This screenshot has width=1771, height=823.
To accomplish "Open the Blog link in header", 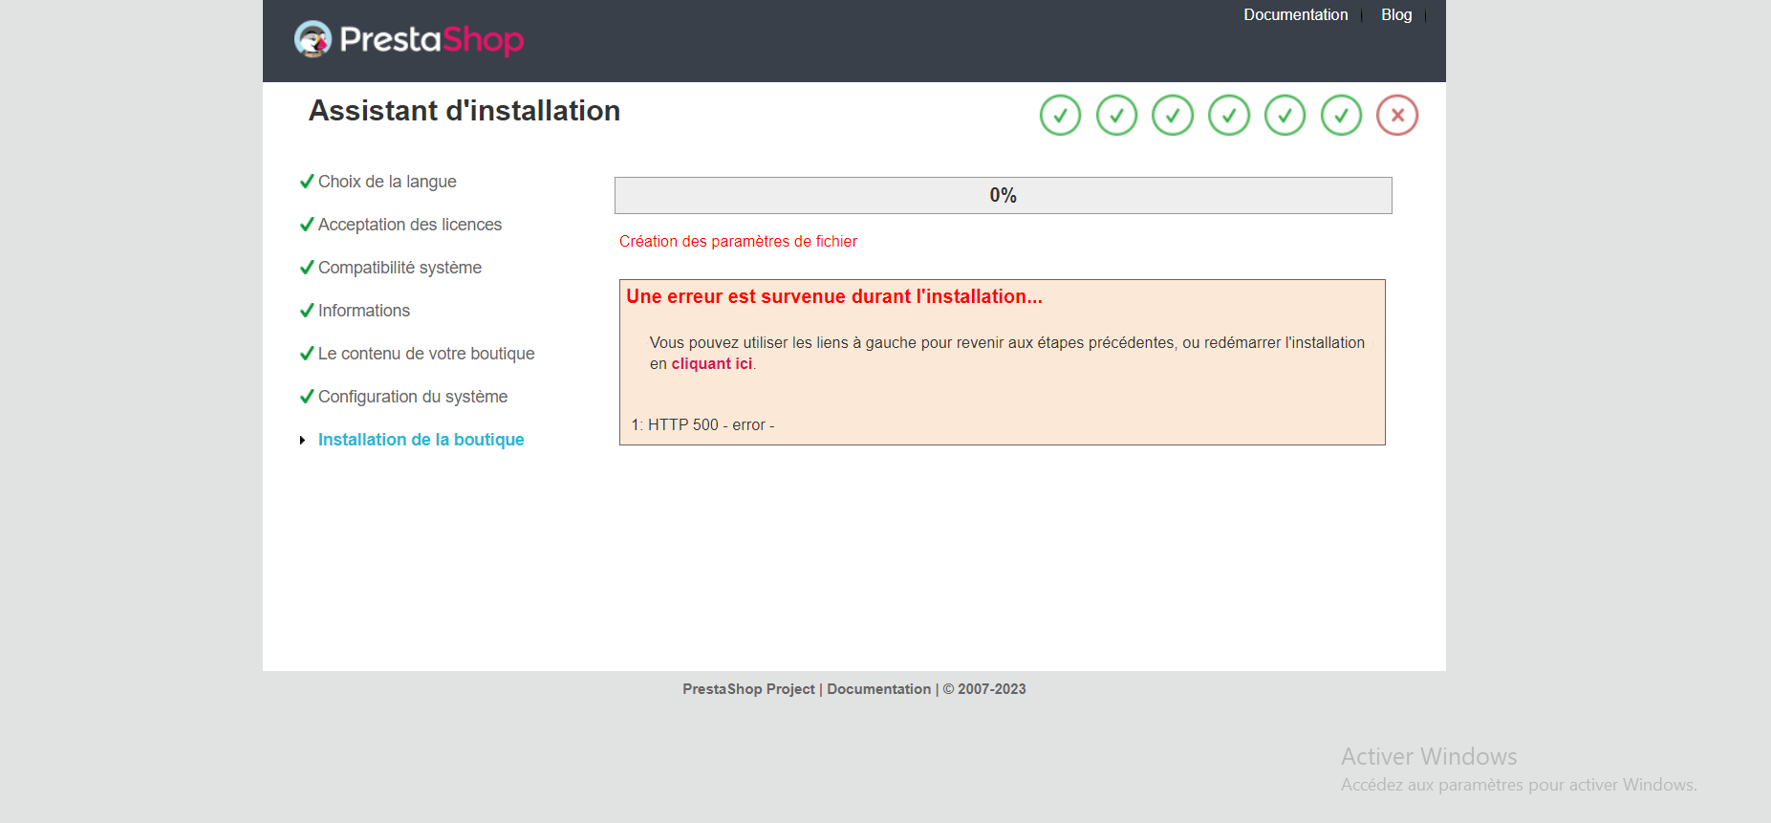I will 1396,15.
